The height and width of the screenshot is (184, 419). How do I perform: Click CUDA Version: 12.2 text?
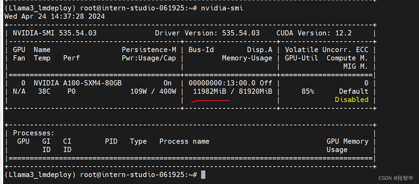(x=314, y=33)
